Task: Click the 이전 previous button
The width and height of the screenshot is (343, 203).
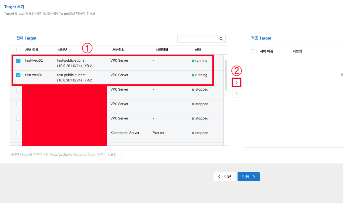Action: pyautogui.click(x=225, y=177)
